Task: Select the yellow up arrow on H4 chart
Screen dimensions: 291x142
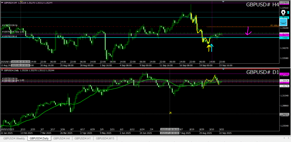Action: click(209, 48)
